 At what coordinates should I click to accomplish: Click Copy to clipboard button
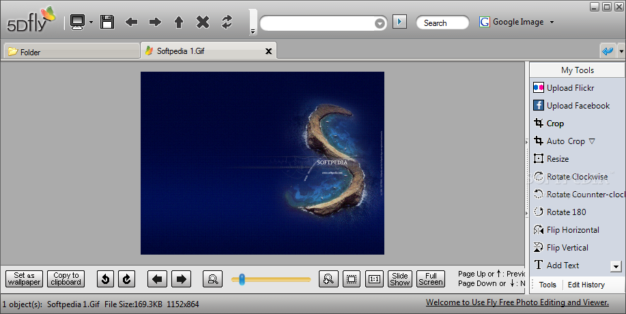click(66, 279)
